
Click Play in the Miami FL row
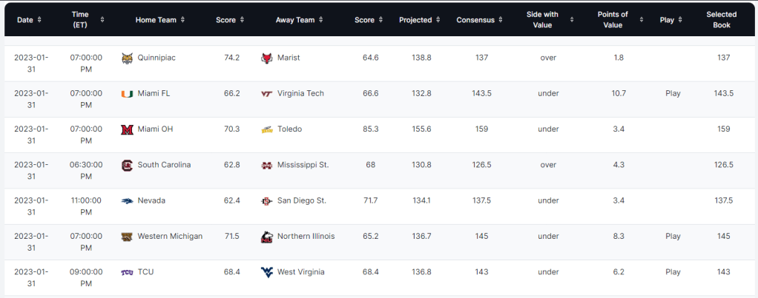coord(673,94)
